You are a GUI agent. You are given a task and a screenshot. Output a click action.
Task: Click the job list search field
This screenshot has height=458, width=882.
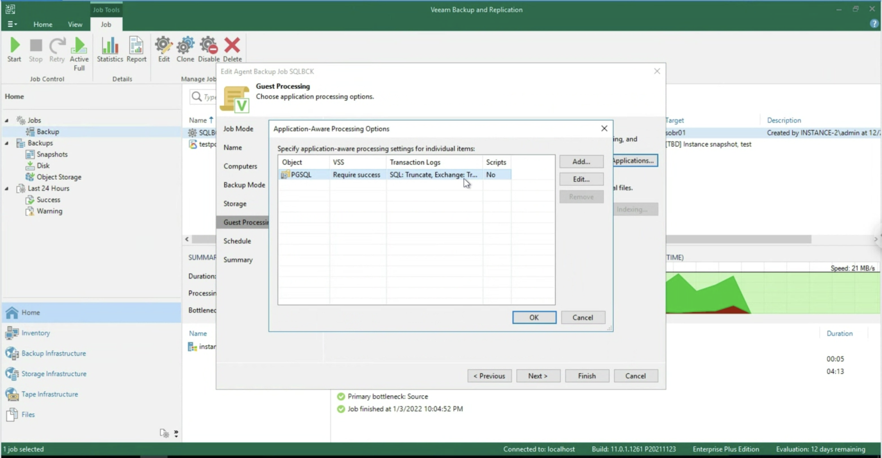click(x=203, y=97)
